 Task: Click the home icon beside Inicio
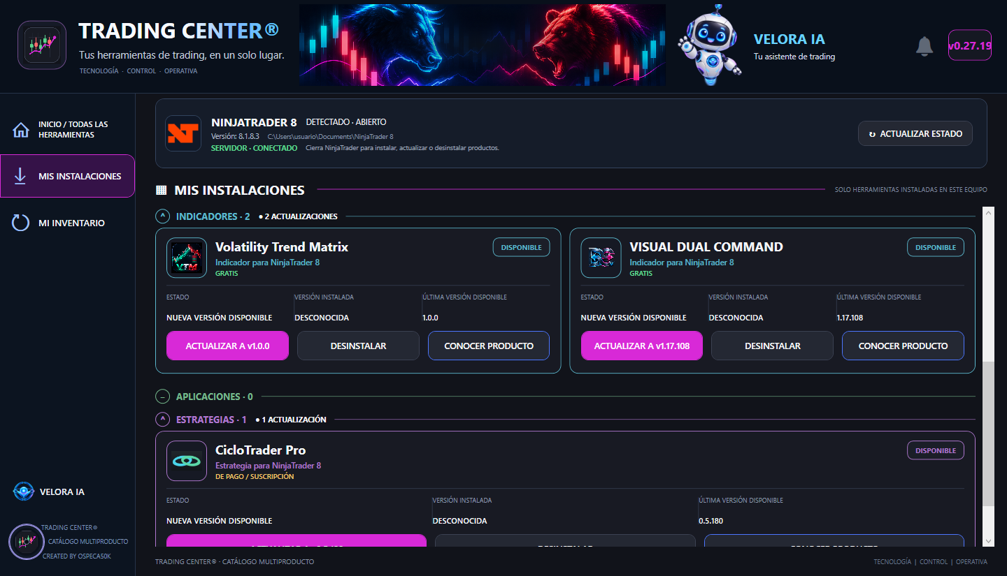(22, 130)
